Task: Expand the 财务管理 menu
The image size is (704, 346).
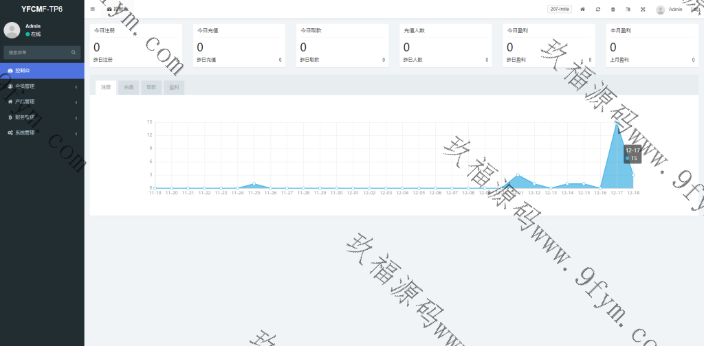Action: (x=41, y=117)
